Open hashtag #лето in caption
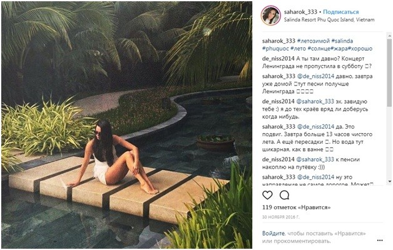This screenshot has height=250, width=393. [299, 49]
